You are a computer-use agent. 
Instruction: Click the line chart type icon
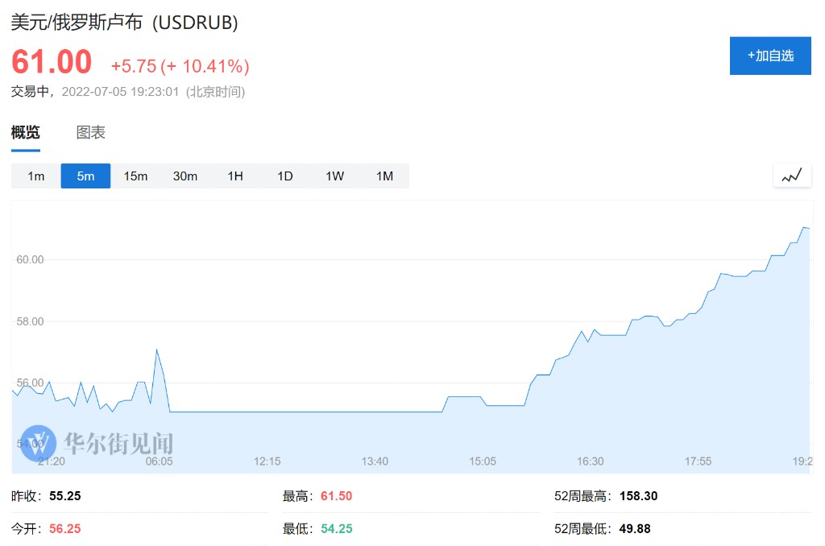[x=792, y=176]
